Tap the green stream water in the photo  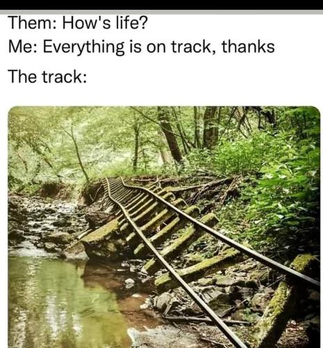(58, 301)
